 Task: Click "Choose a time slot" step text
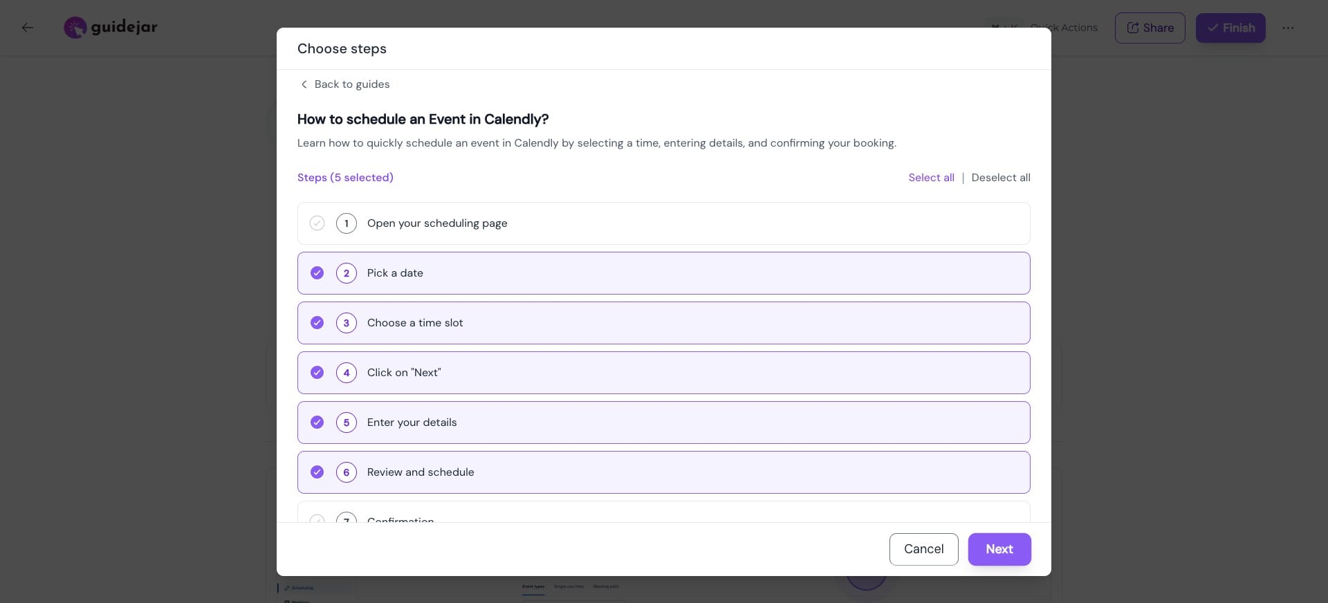click(x=415, y=323)
